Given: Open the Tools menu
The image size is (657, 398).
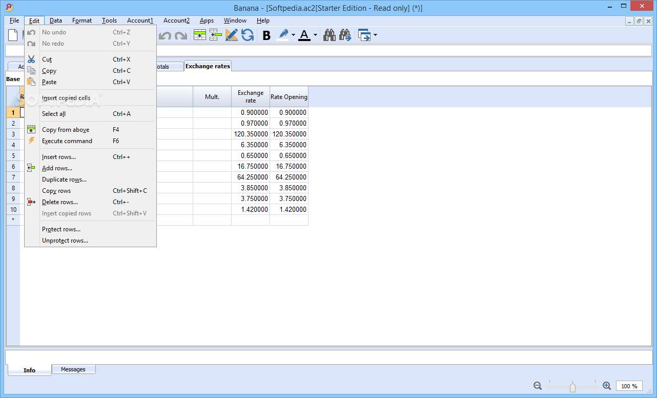Looking at the screenshot, I should (109, 21).
